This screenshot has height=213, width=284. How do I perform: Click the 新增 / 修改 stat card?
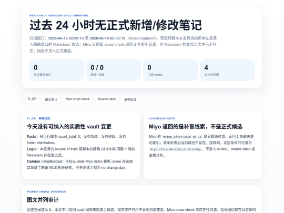point(114,70)
